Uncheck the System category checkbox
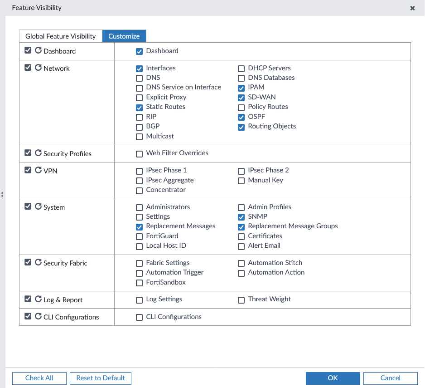The height and width of the screenshot is (388, 425). (x=28, y=206)
